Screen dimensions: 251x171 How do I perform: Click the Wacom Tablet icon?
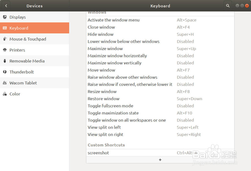[5, 83]
